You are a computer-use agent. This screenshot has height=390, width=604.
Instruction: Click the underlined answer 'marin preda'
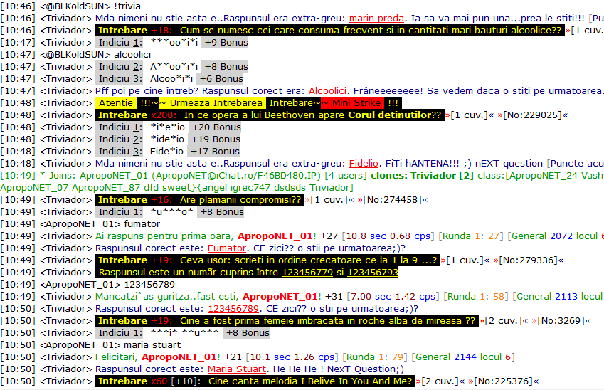(376, 18)
